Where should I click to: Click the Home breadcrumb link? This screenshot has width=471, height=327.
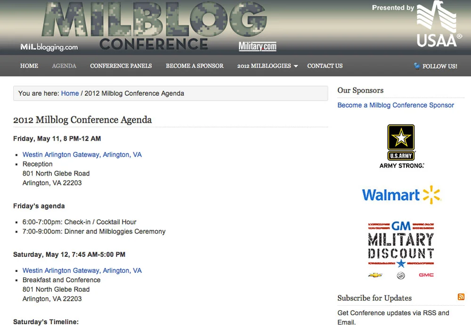[70, 93]
